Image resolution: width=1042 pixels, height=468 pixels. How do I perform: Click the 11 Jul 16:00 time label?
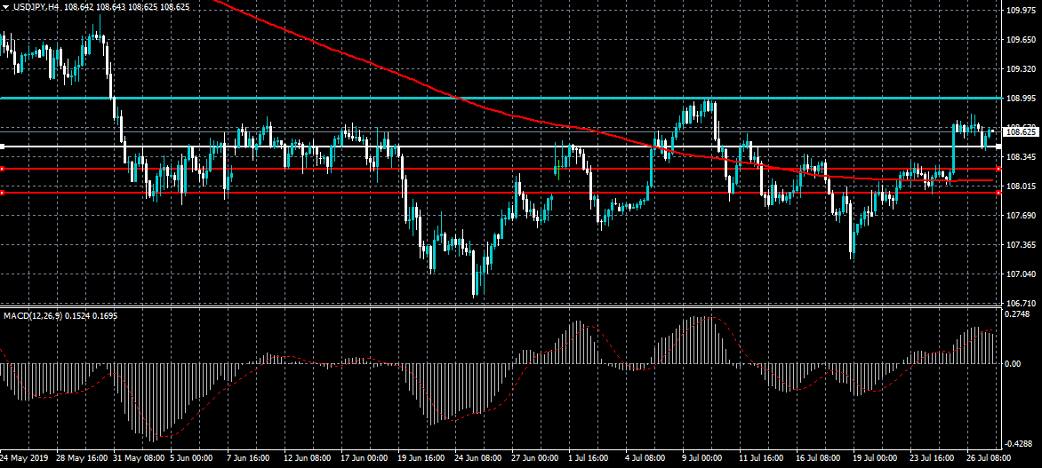click(x=762, y=459)
